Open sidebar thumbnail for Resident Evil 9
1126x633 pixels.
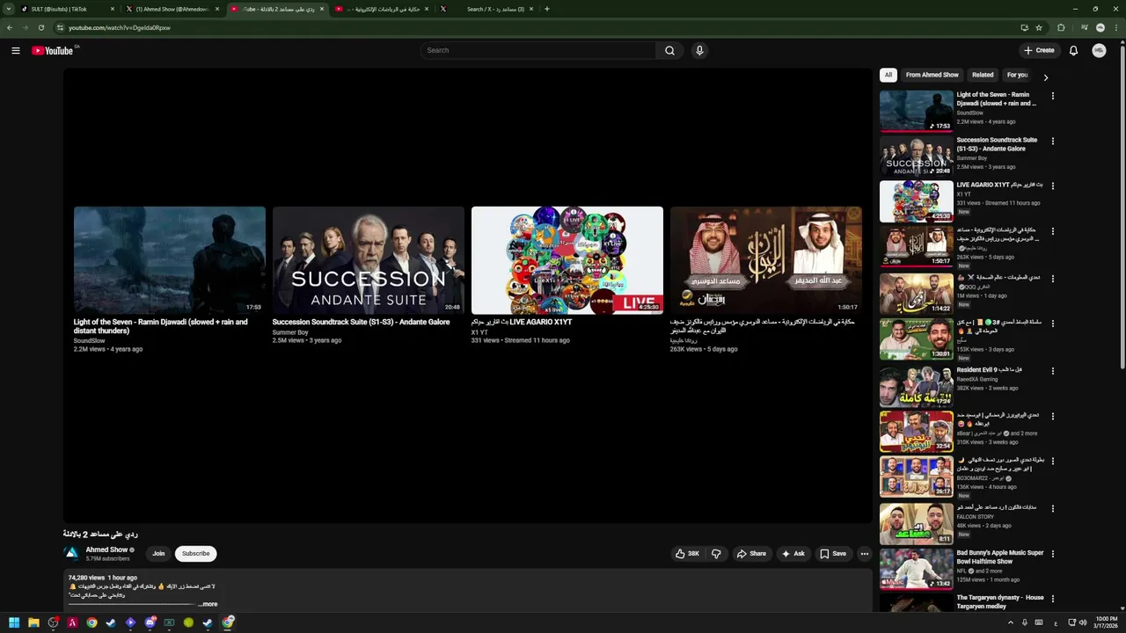click(x=916, y=385)
